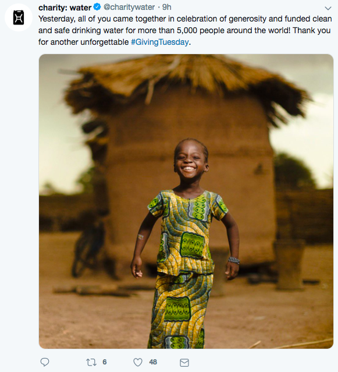This screenshot has height=372, width=338.
Task: Click the blue verified badge
Action: pos(97,7)
